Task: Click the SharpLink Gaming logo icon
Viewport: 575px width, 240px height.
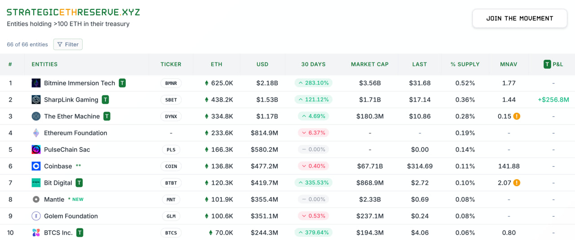Action: pos(36,100)
